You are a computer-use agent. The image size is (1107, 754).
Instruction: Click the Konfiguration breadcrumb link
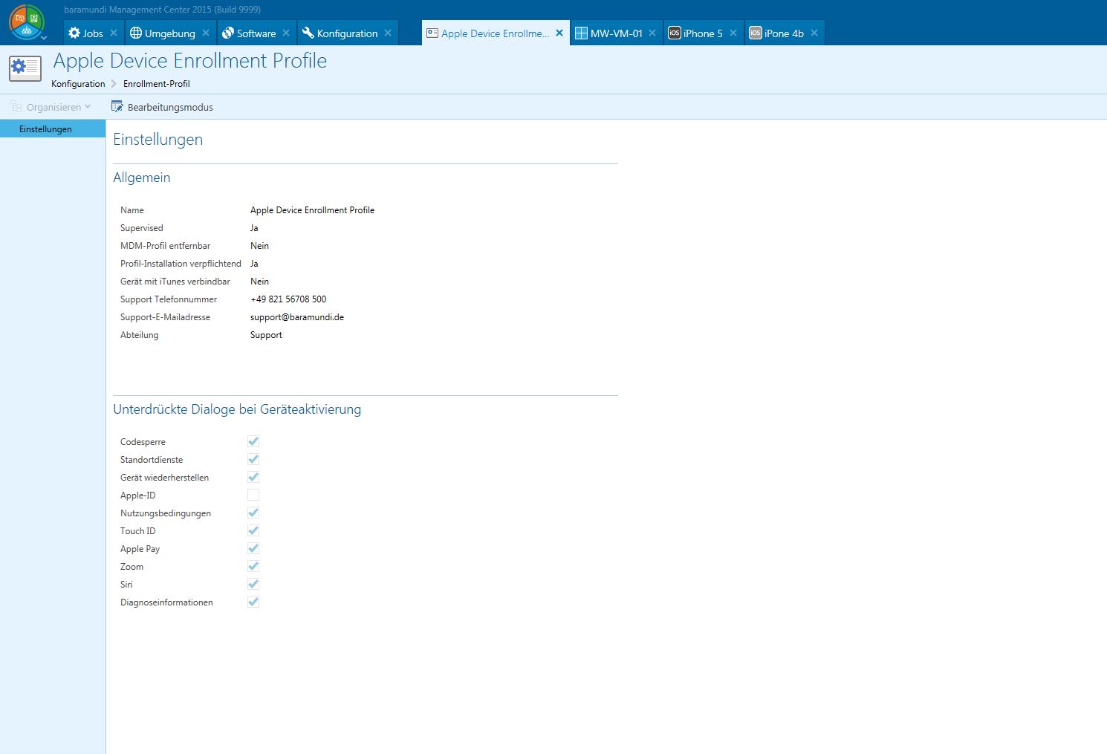[78, 84]
